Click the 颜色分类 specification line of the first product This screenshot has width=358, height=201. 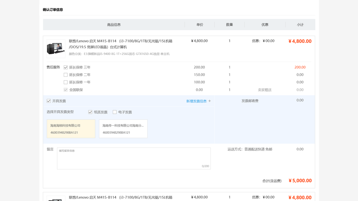point(119,54)
